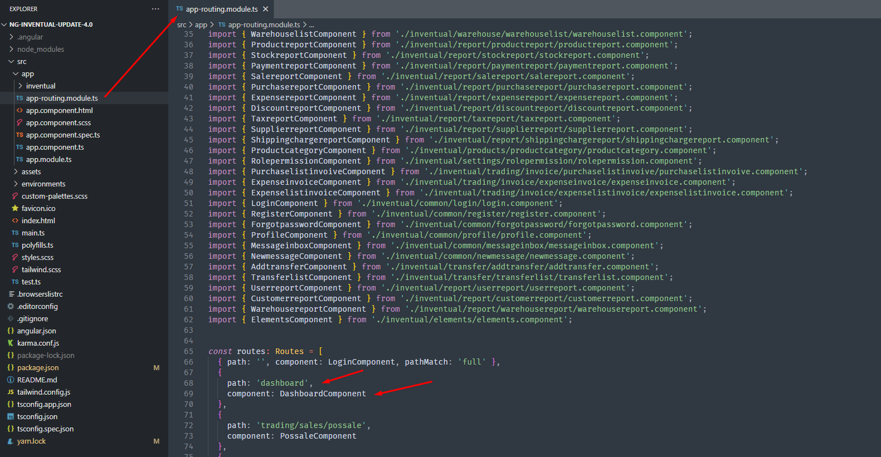Click DashboardComponent in the routes array
The image size is (881, 457).
click(323, 394)
